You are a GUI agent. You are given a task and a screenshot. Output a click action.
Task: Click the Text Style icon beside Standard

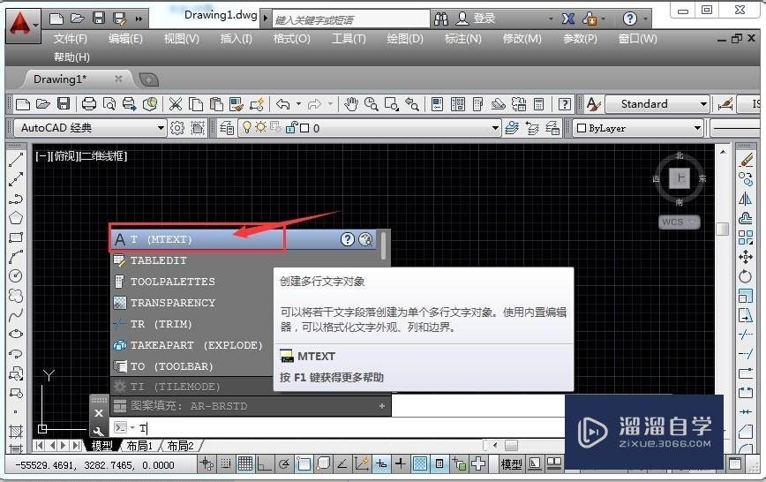click(593, 103)
